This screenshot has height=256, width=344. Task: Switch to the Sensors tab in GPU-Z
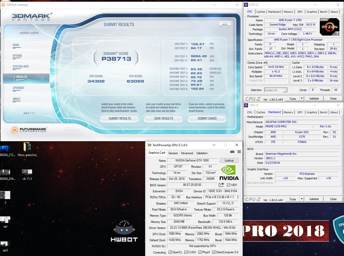173,153
